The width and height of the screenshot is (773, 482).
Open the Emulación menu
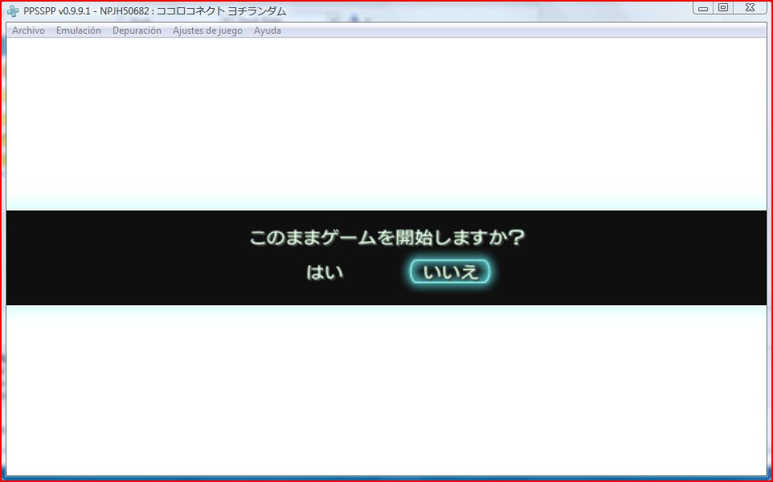[79, 31]
